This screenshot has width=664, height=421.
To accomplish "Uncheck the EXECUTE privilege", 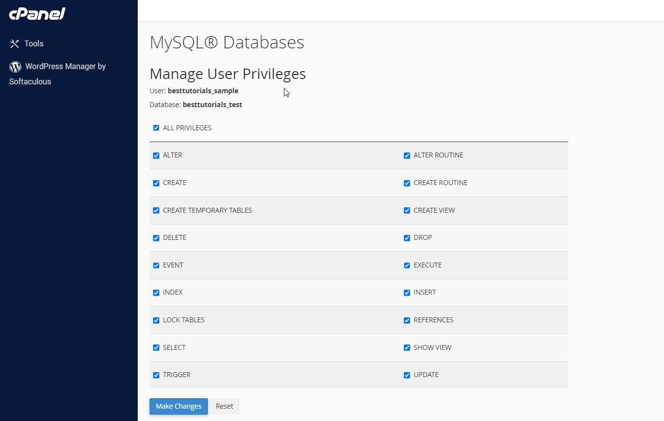I will pos(407,266).
